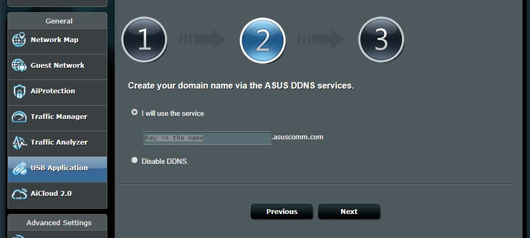Click the Advanced Settings section header
The width and height of the screenshot is (530, 238).
coord(59,223)
